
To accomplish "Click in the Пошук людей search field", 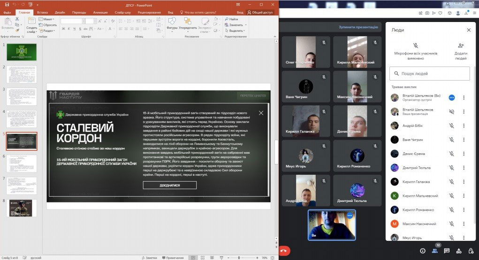I will [x=430, y=74].
